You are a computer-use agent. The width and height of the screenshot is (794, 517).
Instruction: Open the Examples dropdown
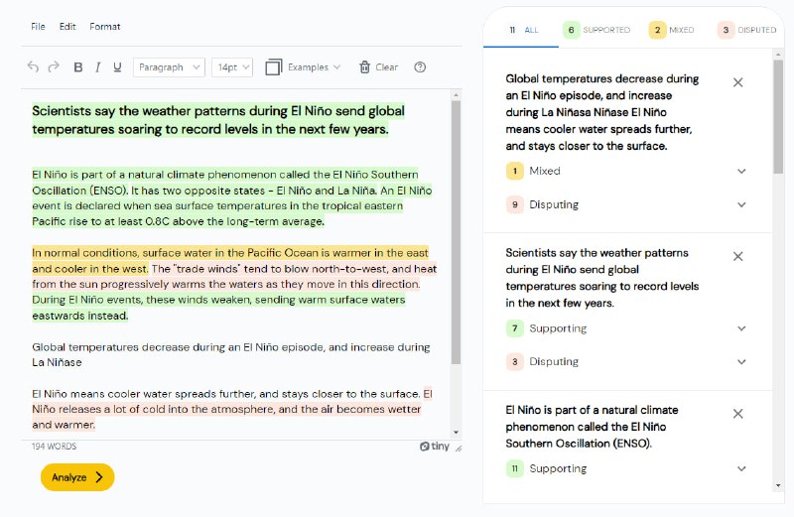click(x=303, y=67)
